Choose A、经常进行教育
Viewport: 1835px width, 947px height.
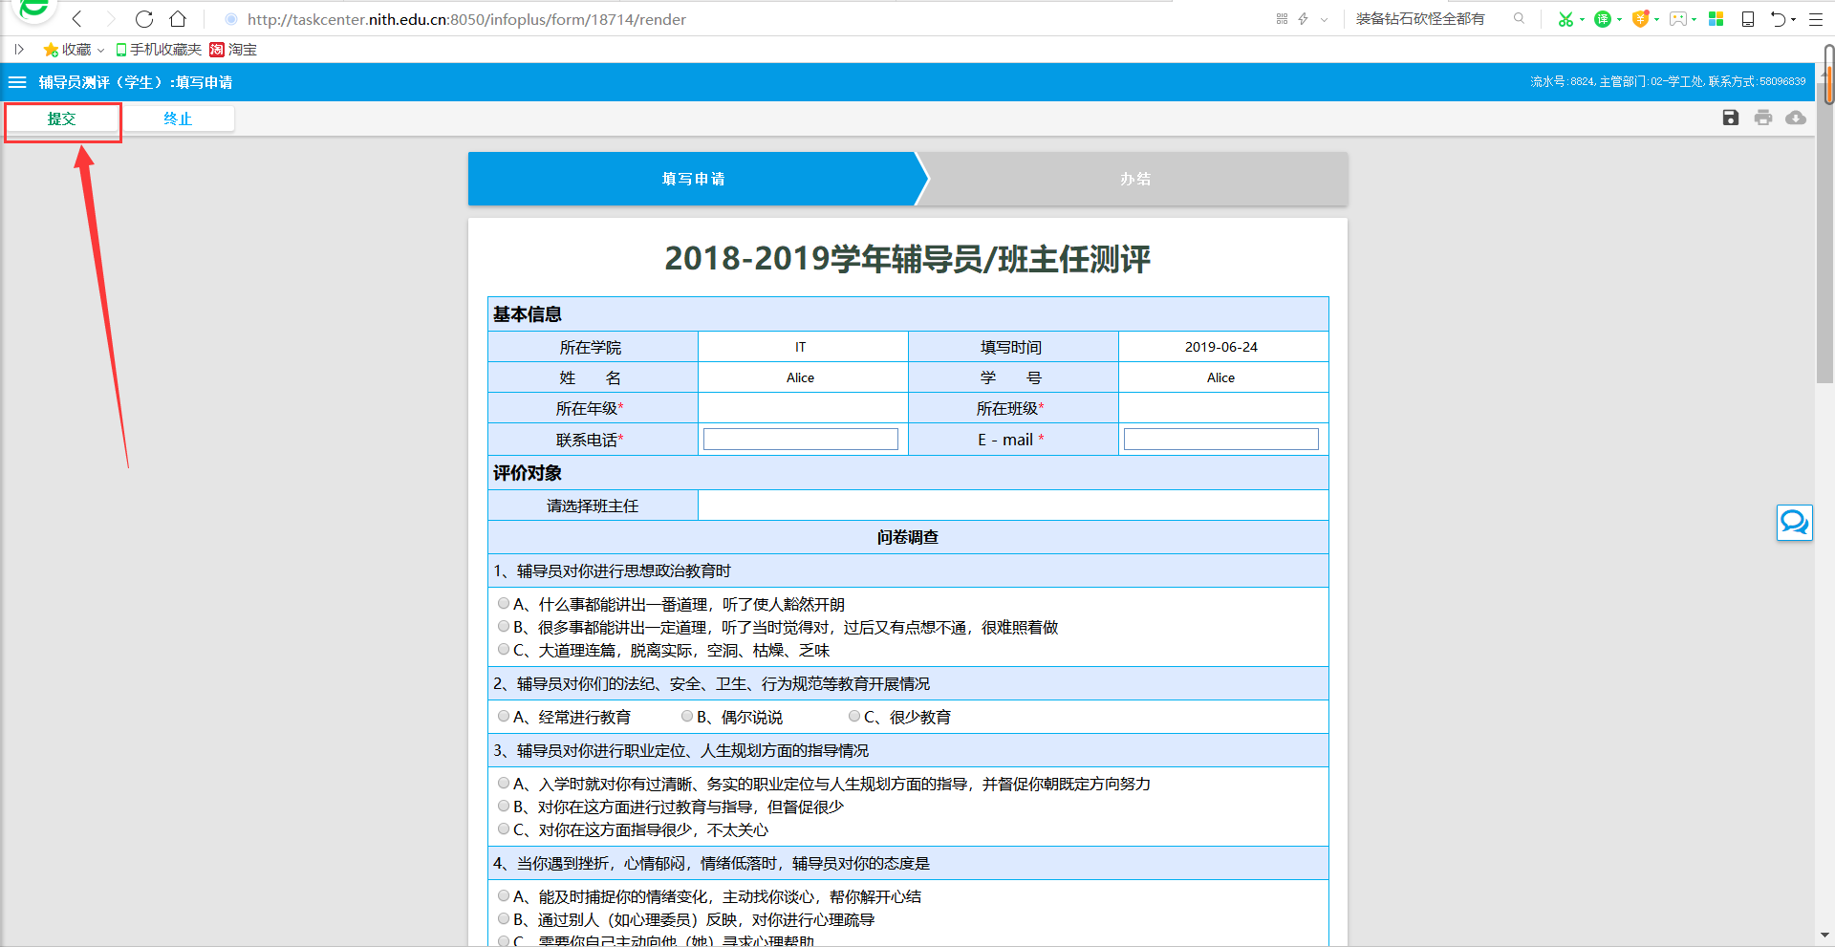point(503,716)
